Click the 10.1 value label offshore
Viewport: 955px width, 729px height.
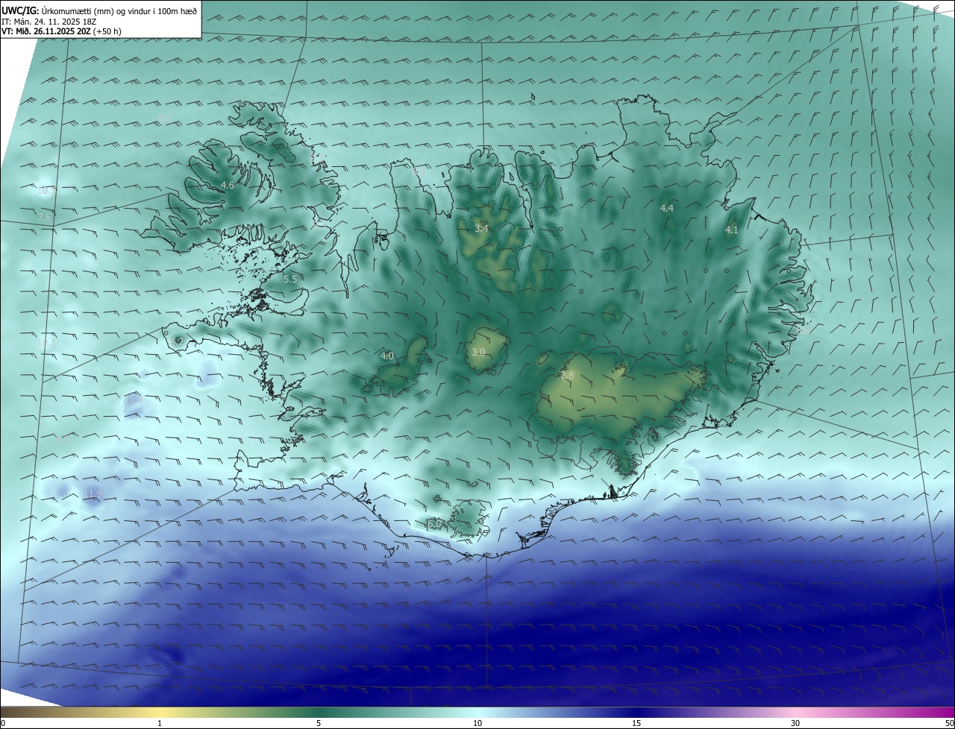tap(46, 343)
